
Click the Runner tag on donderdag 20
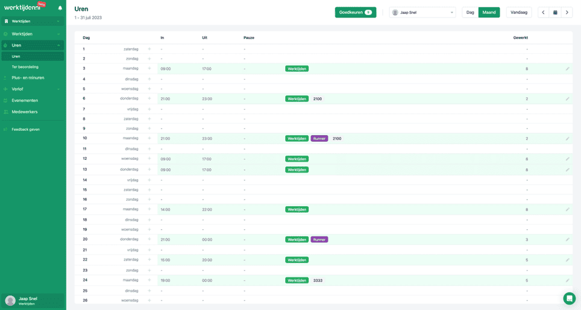click(319, 239)
